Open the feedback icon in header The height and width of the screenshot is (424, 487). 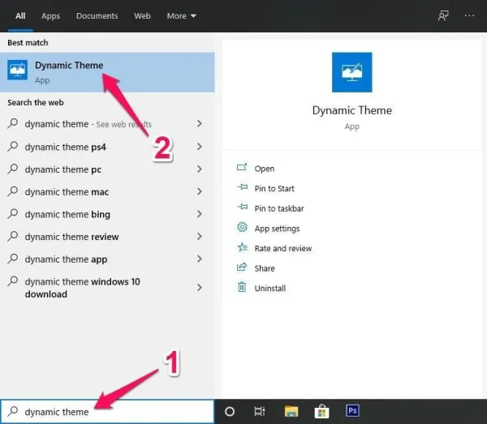click(x=443, y=15)
